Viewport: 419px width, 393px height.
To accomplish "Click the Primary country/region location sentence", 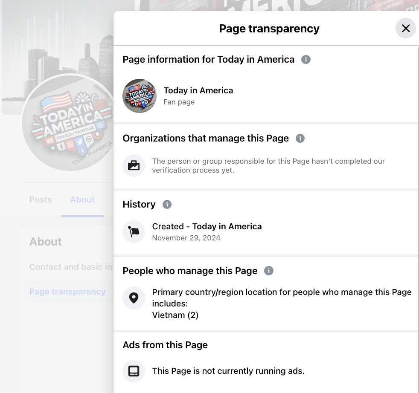I will pos(282,298).
